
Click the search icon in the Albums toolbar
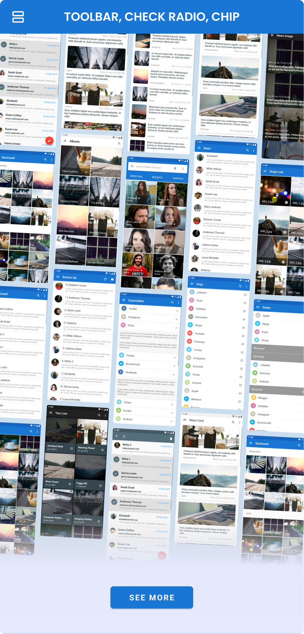click(119, 143)
